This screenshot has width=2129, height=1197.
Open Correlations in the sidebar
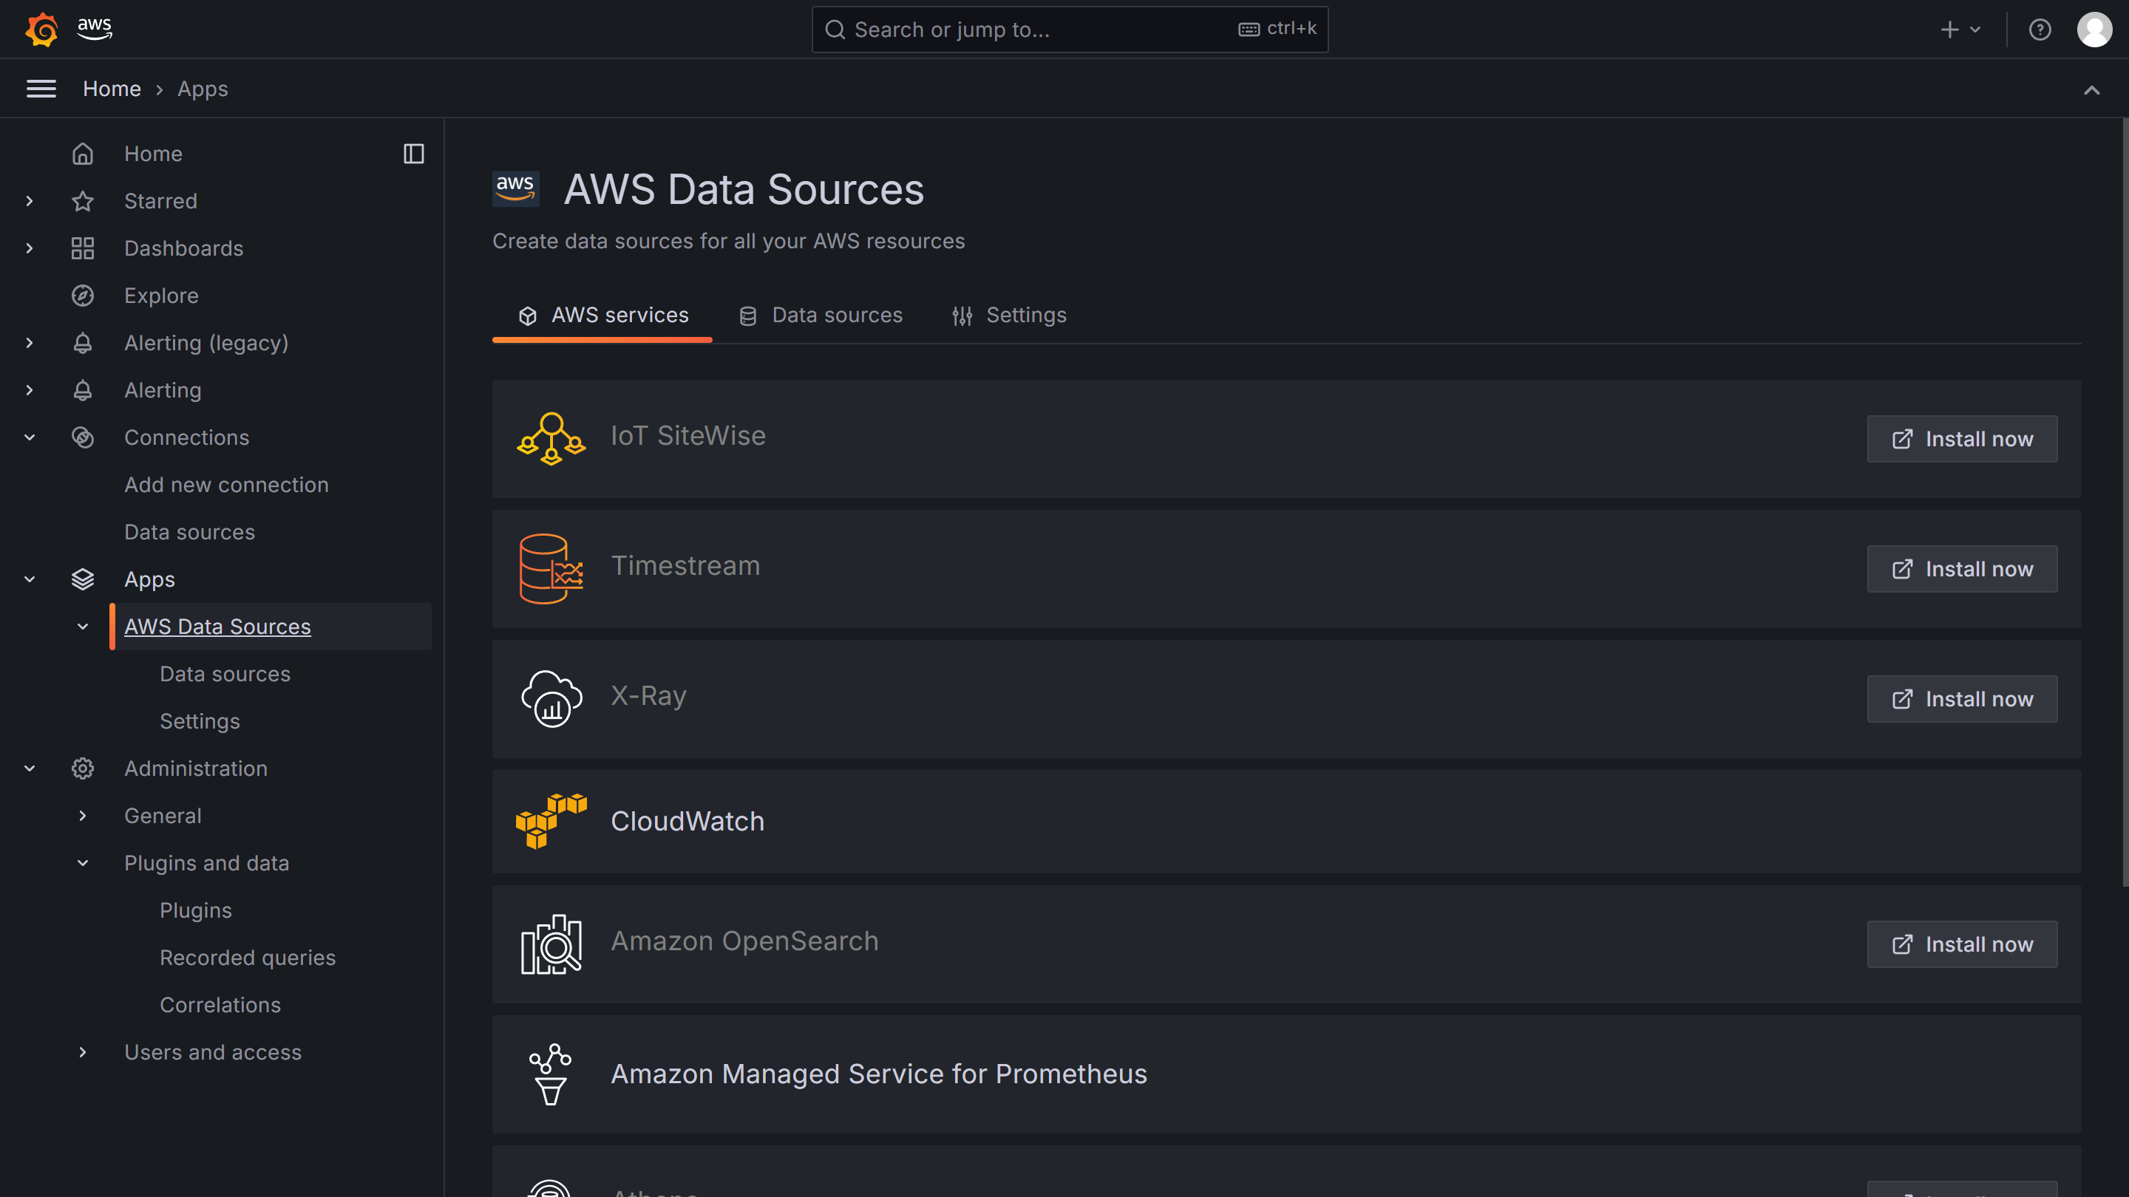point(220,1005)
